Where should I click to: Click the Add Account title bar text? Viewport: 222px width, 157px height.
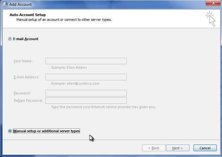click(x=21, y=4)
